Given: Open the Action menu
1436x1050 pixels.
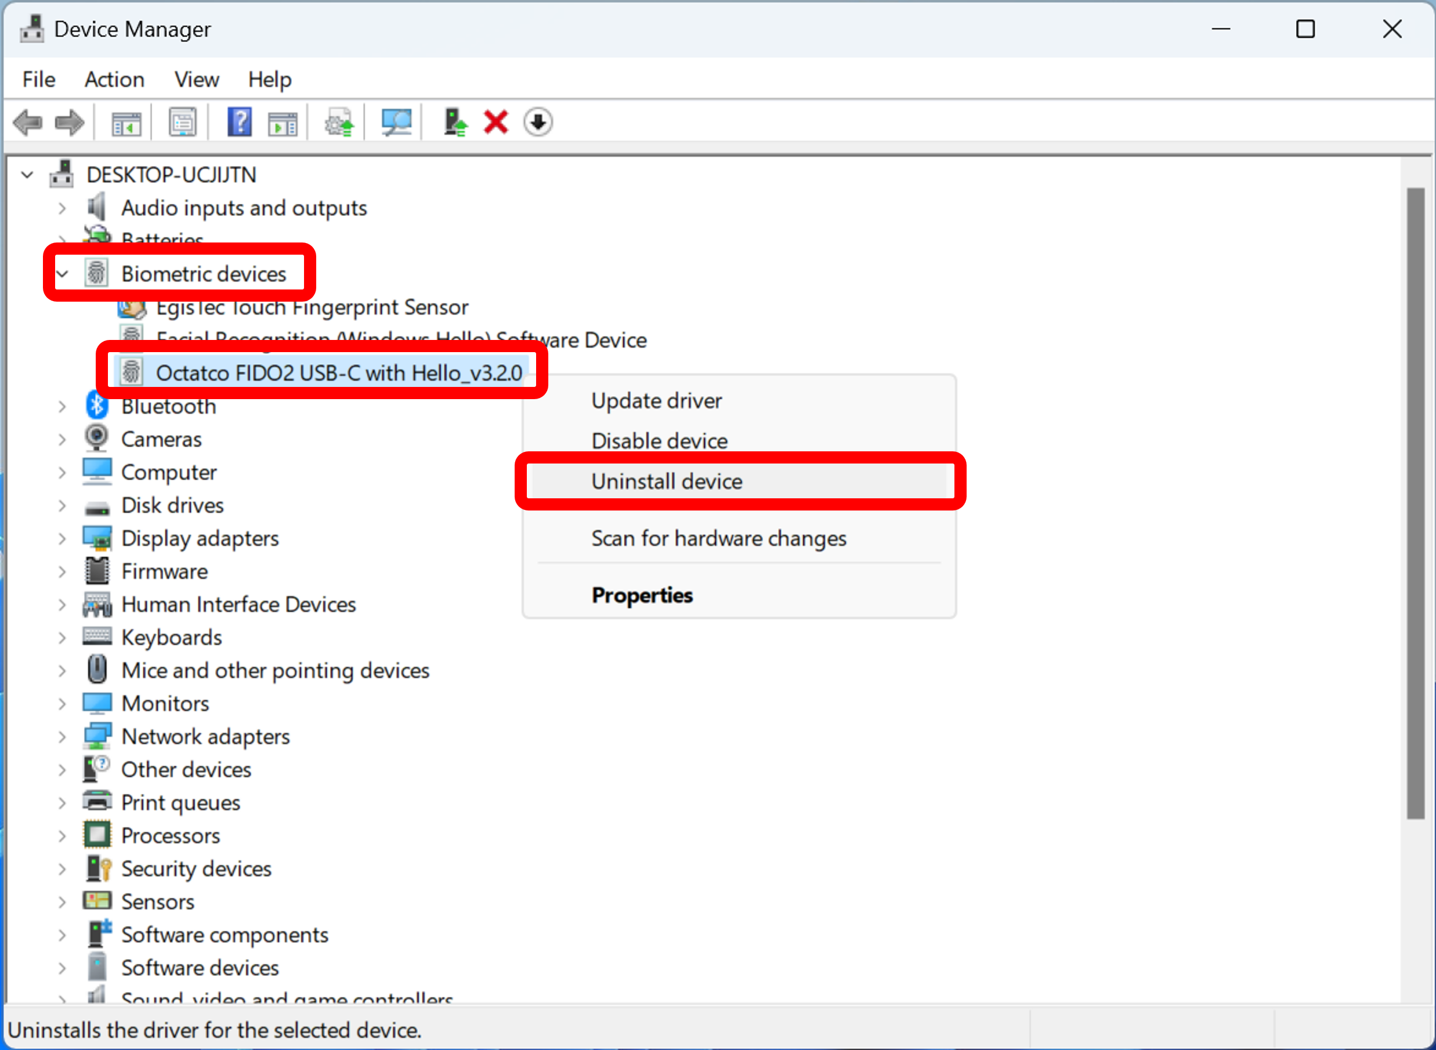Looking at the screenshot, I should click(x=114, y=79).
